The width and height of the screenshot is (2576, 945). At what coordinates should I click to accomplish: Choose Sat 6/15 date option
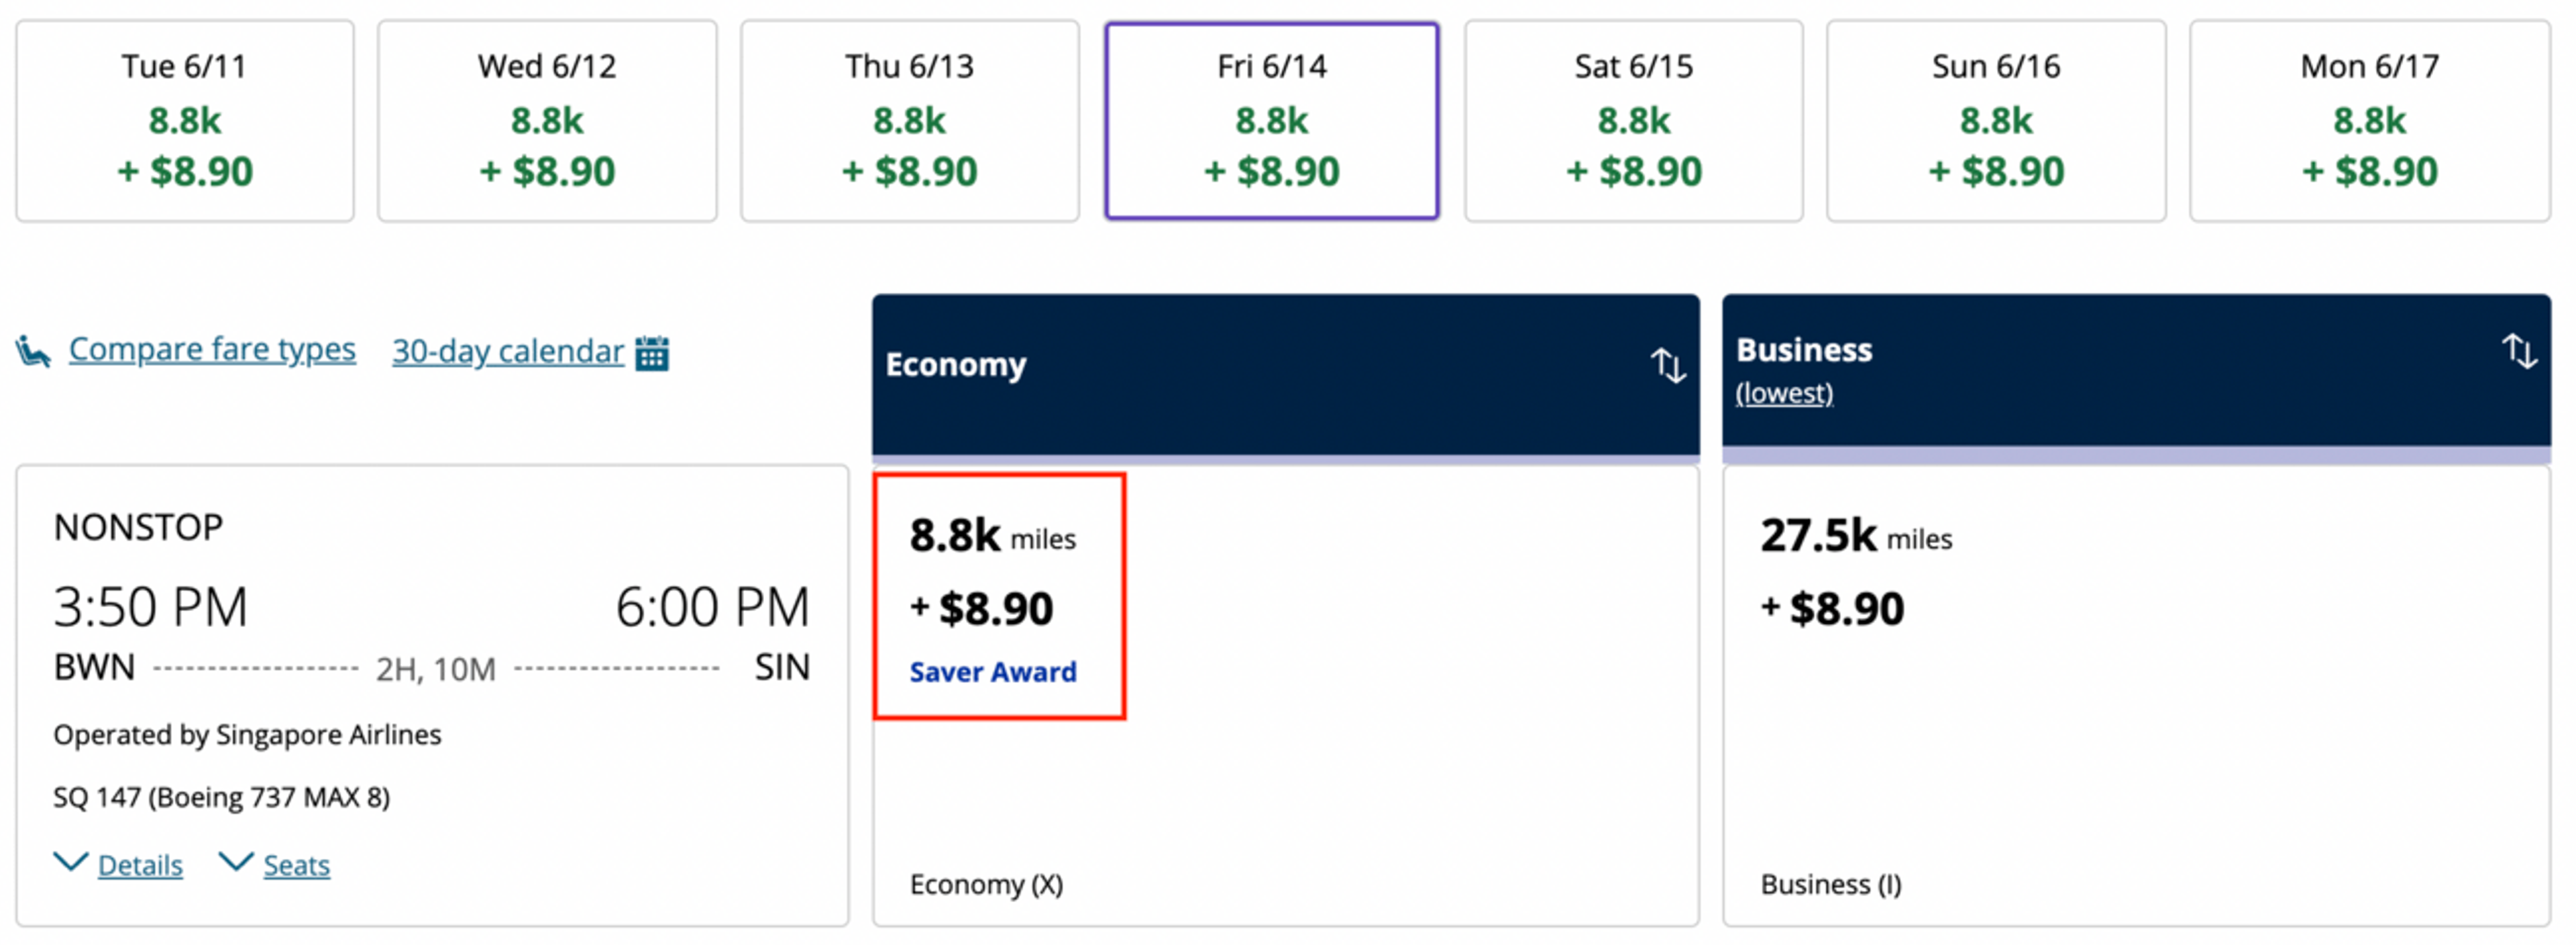point(1634,121)
